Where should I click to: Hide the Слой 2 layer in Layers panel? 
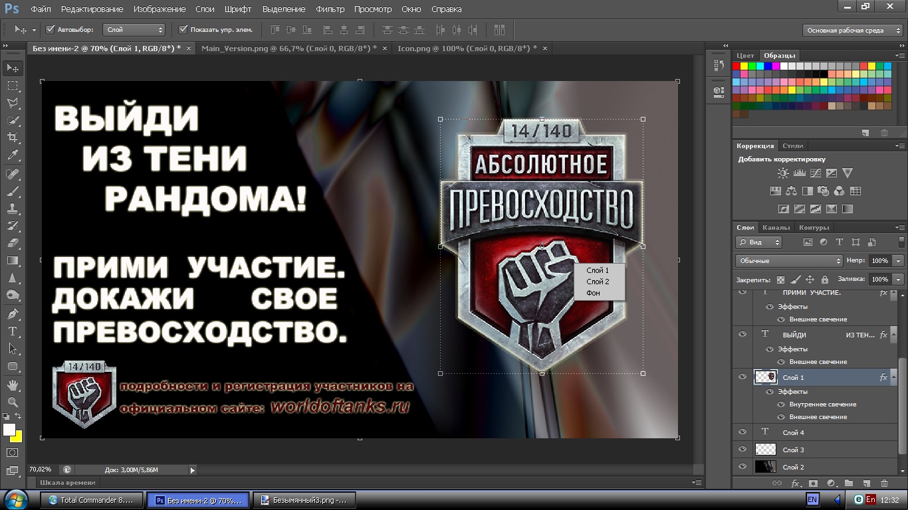click(742, 466)
